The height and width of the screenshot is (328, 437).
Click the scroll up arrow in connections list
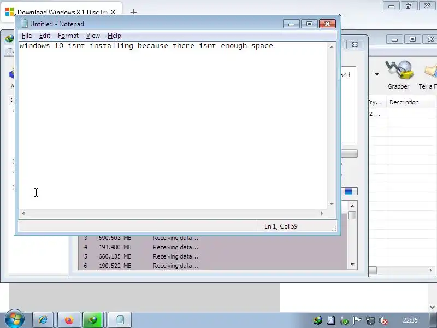pyautogui.click(x=352, y=206)
